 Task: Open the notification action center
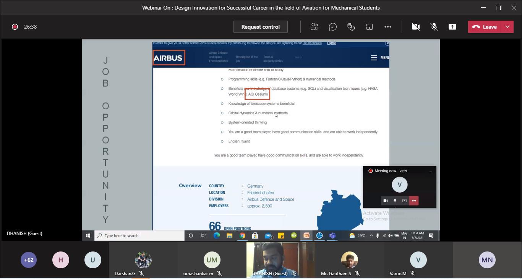point(431,235)
